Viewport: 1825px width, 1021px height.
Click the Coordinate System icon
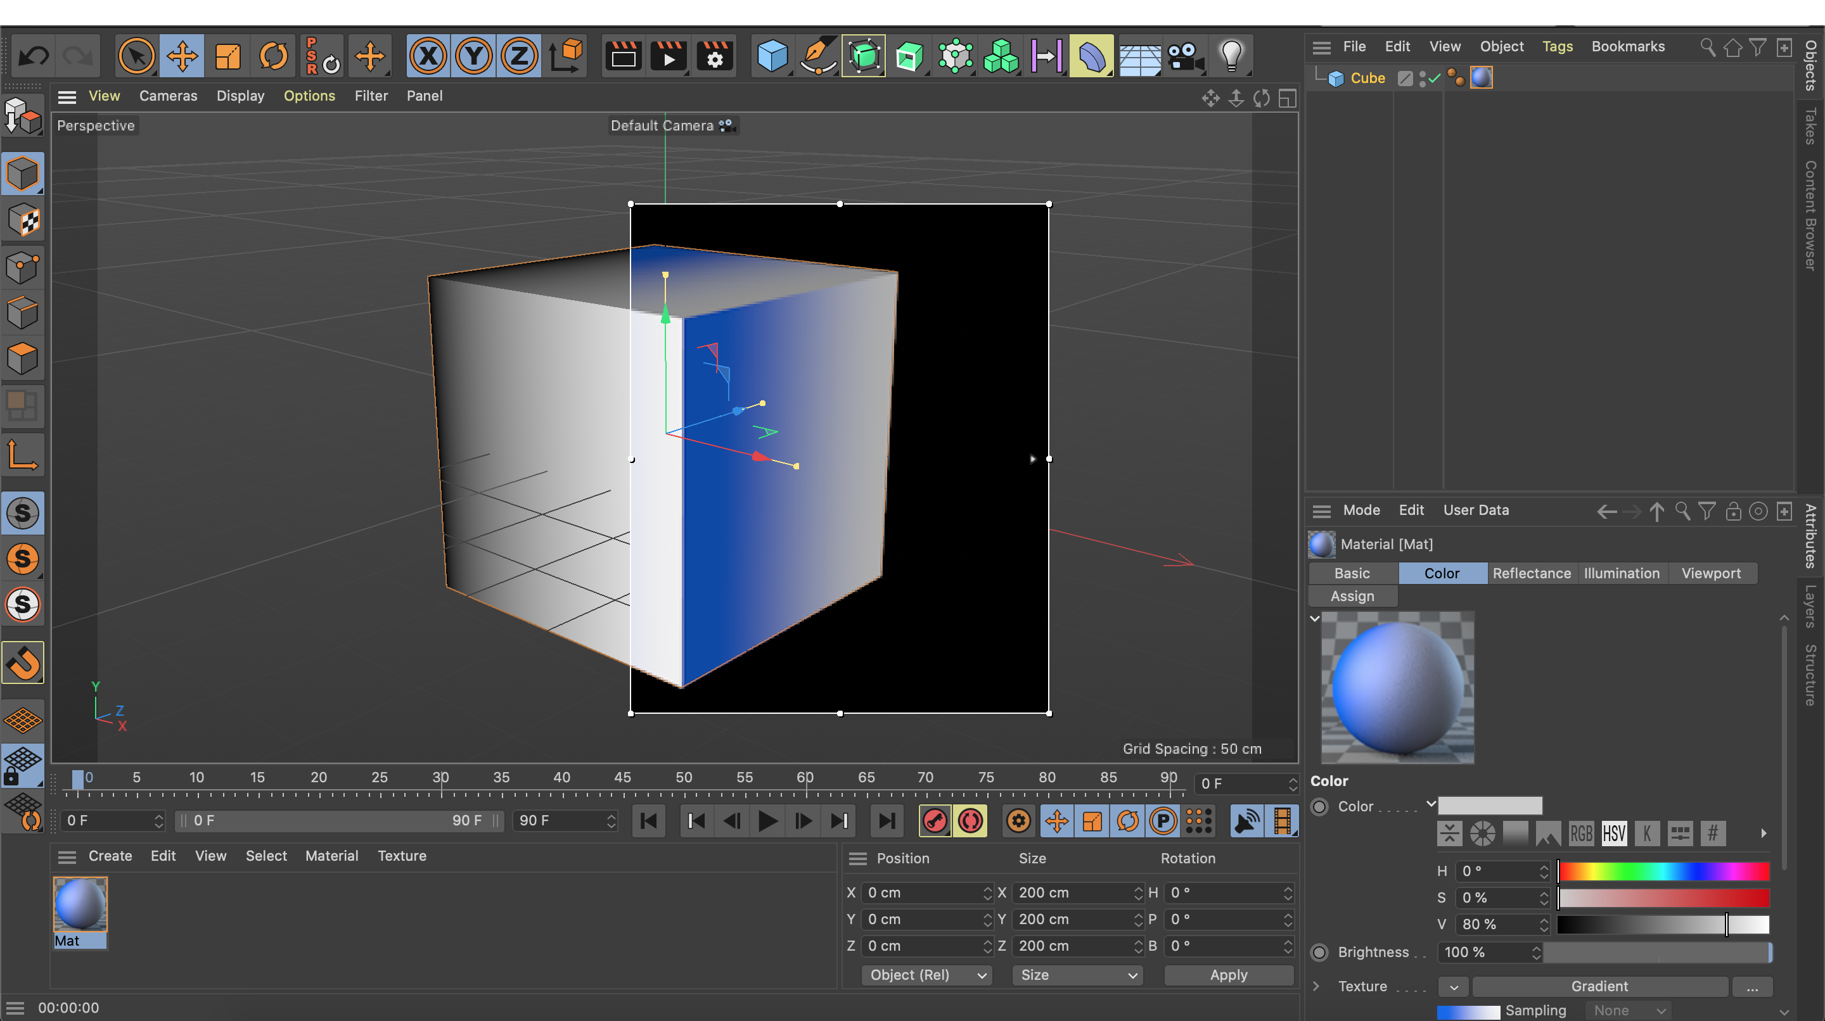pyautogui.click(x=565, y=55)
